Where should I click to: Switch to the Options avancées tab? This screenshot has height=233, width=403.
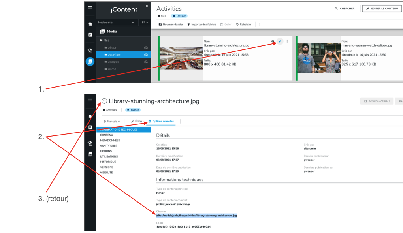(161, 121)
